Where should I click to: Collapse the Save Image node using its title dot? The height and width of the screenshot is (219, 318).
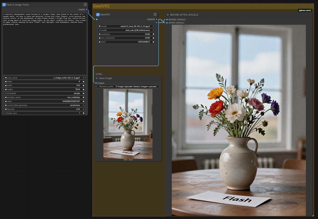[97, 78]
